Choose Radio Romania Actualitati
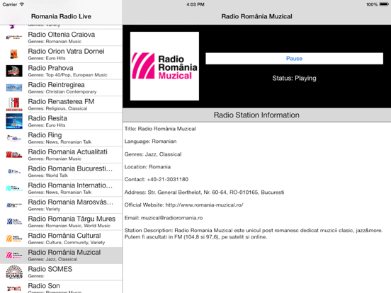Viewport: 391px width, 293px height. pyautogui.click(x=61, y=155)
